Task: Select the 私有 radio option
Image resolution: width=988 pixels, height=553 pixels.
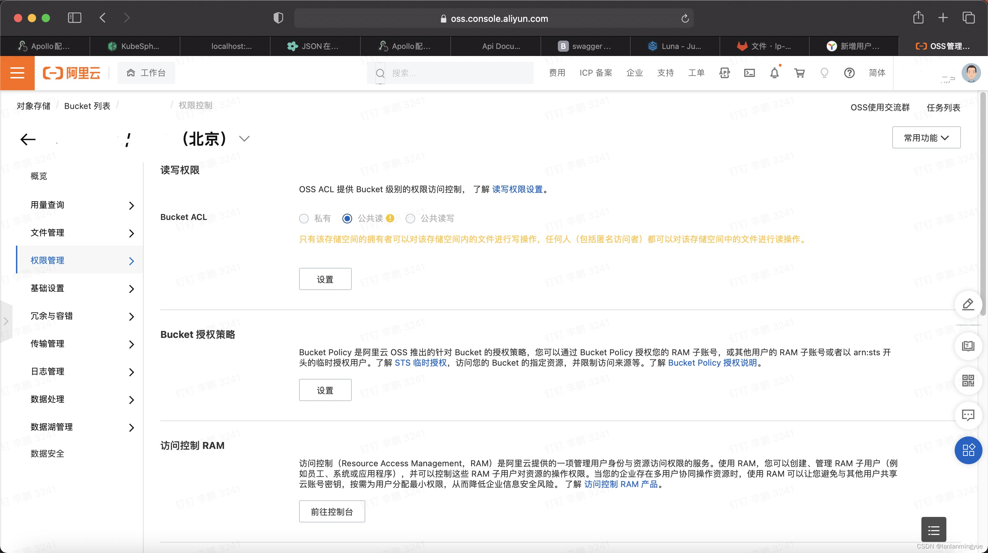Action: point(304,219)
